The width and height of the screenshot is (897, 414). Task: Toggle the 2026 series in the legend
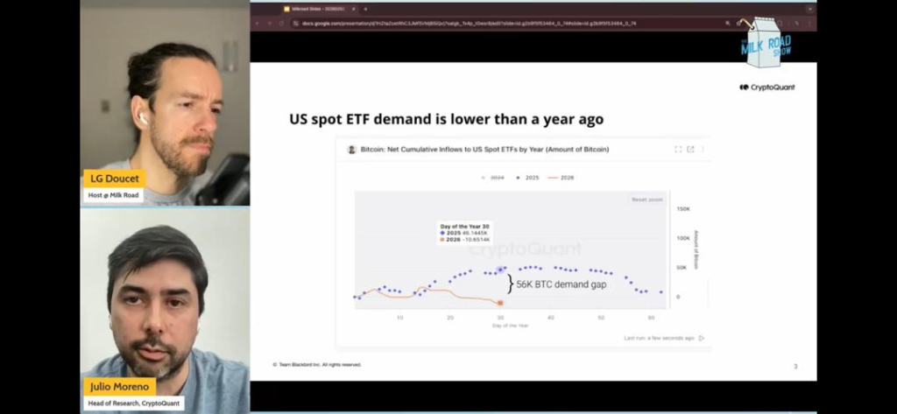point(561,178)
